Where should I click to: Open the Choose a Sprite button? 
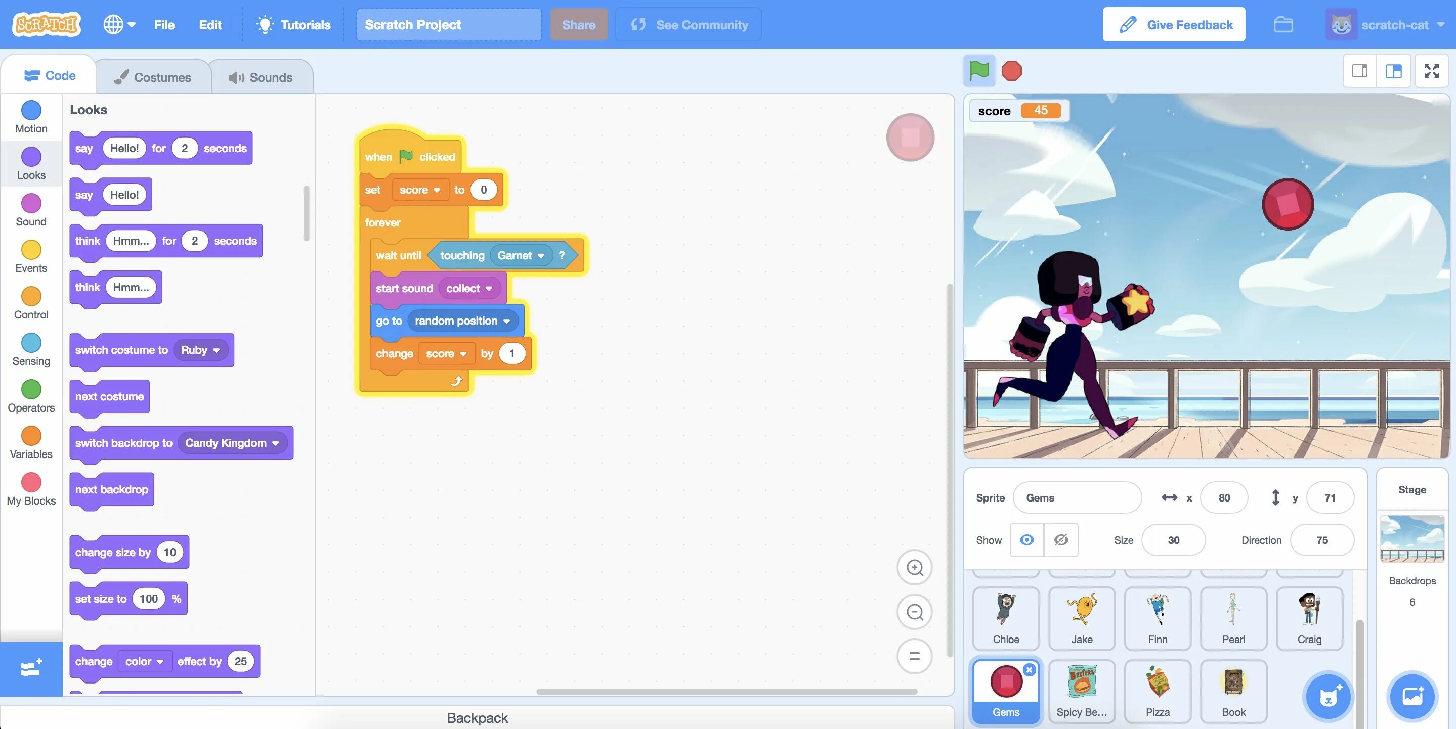[x=1327, y=697]
